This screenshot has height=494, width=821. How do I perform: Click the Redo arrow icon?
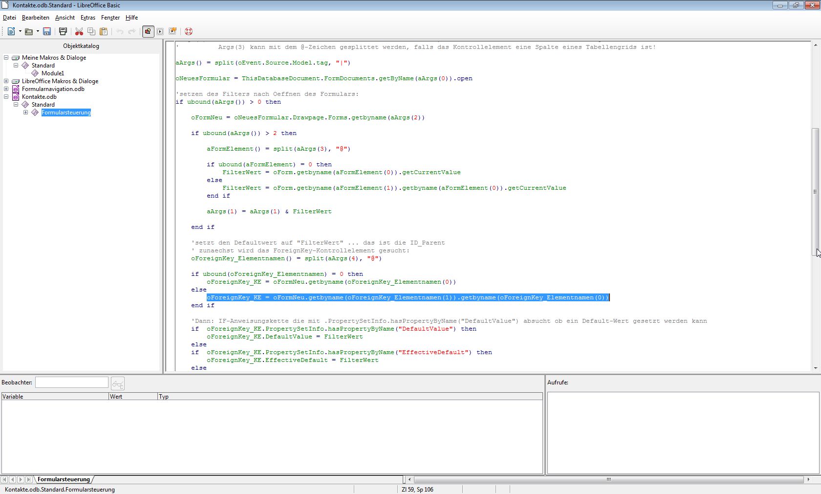132,31
